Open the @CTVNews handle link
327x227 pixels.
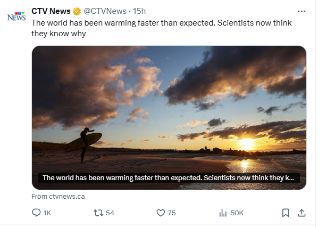point(105,11)
